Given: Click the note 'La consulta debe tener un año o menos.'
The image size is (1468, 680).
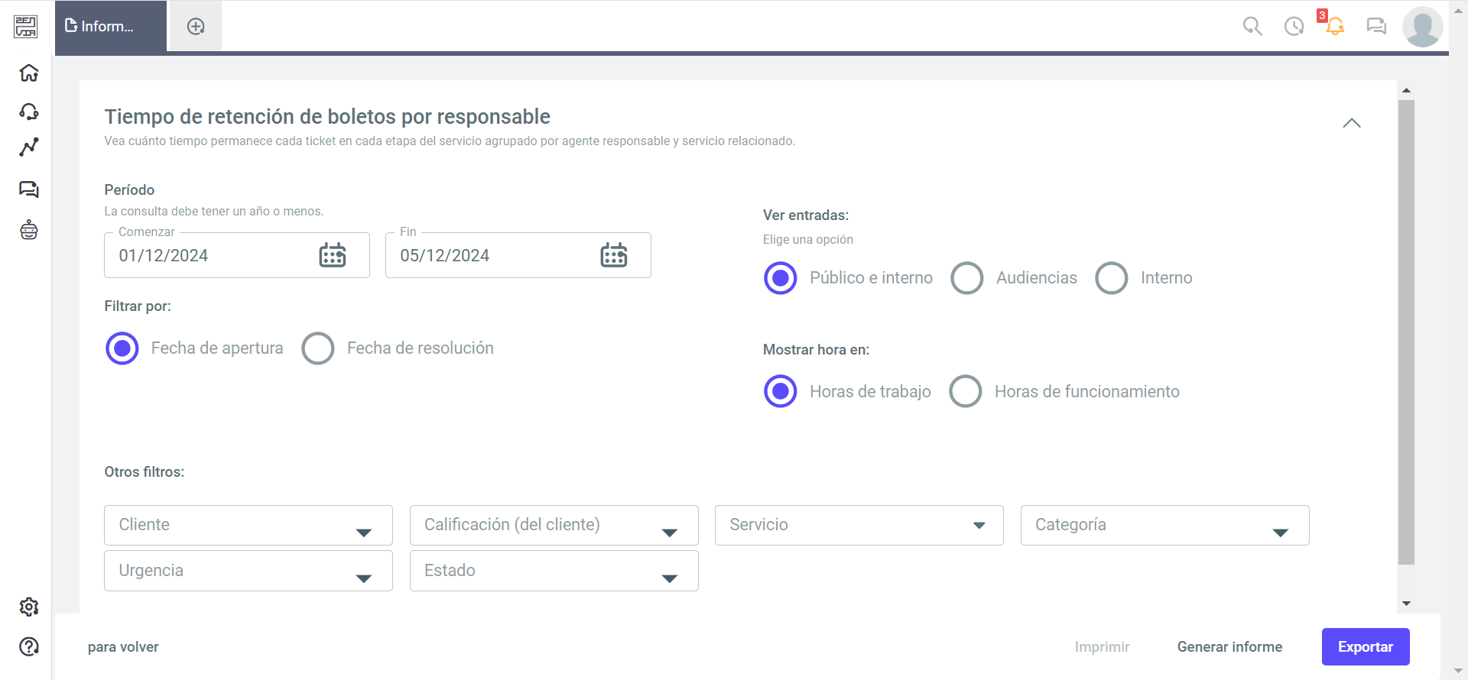Looking at the screenshot, I should tap(214, 212).
